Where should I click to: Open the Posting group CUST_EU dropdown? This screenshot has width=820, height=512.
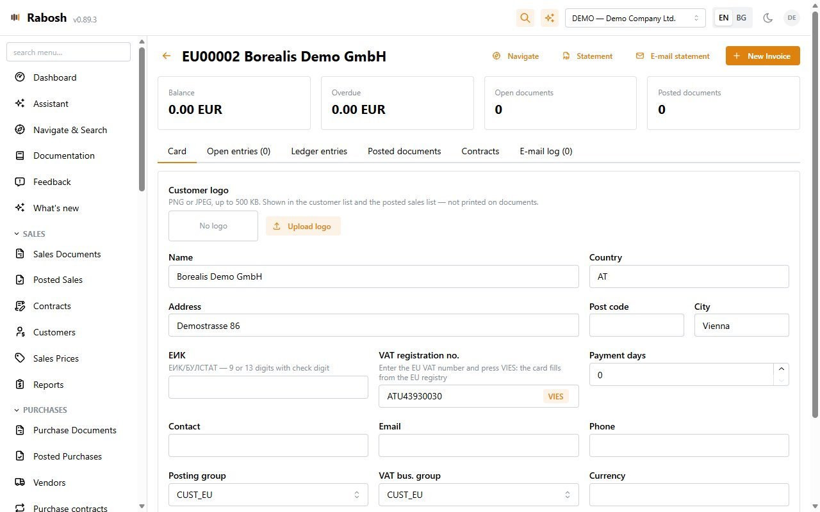(x=268, y=495)
